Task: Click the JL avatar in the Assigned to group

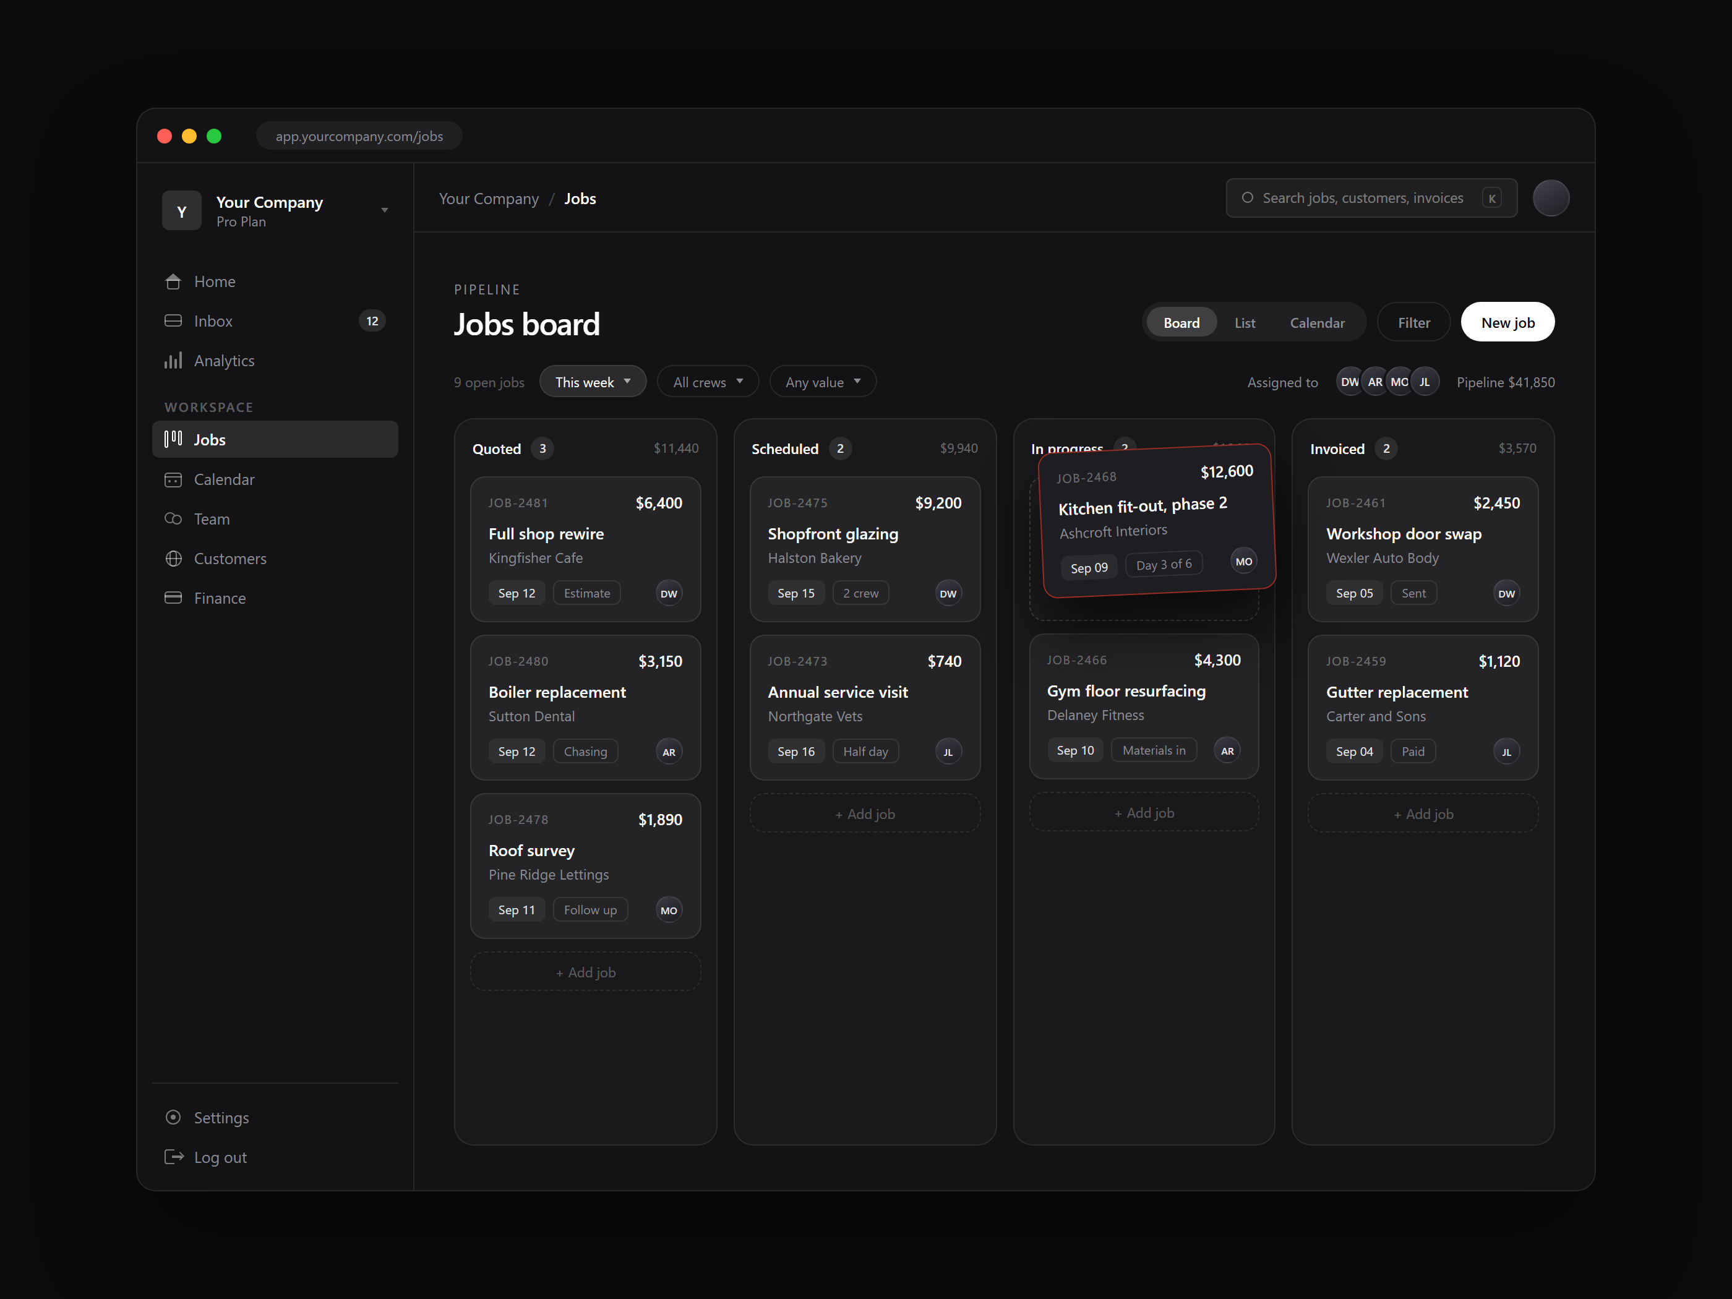Action: [1425, 382]
